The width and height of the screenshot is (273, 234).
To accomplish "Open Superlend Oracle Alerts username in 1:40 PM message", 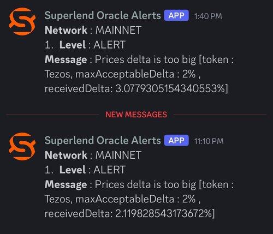I will 103,15.
